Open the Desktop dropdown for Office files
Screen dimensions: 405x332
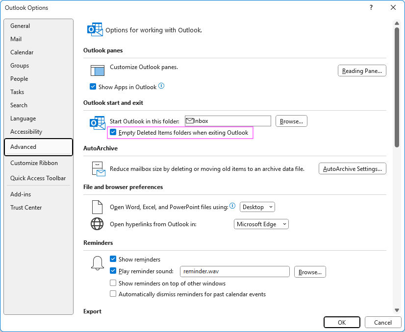pyautogui.click(x=257, y=207)
